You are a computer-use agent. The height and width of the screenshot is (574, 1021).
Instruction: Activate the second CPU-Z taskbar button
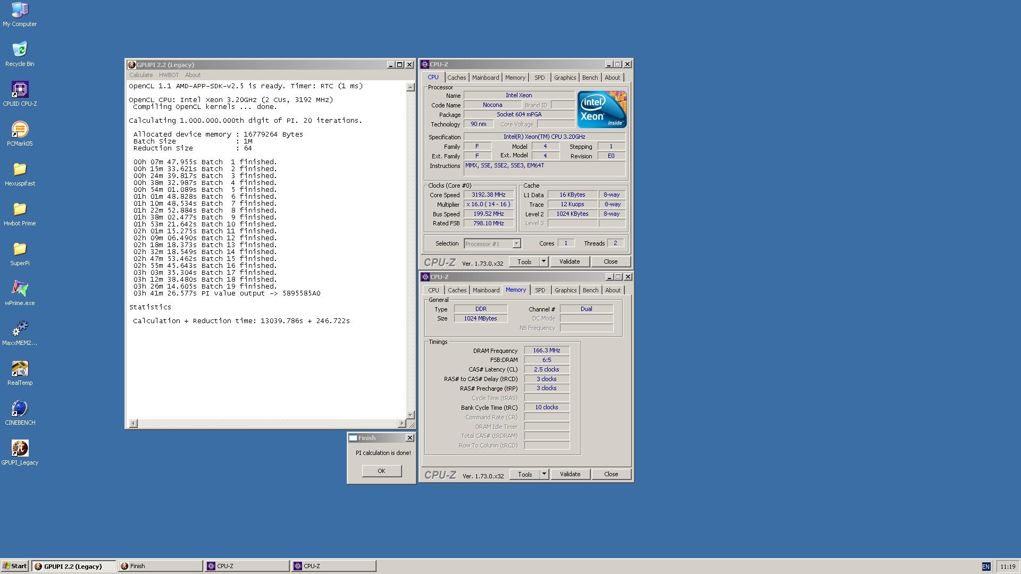[333, 566]
